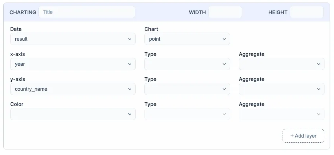The height and width of the screenshot is (155, 334).
Task: Click the chevron on the Color dropdown
Action: [130, 114]
